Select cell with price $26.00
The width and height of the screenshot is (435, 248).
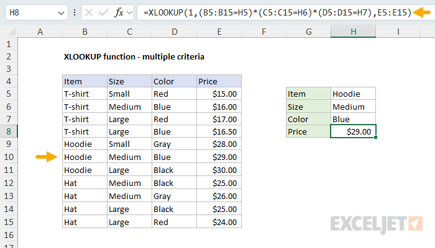click(219, 196)
